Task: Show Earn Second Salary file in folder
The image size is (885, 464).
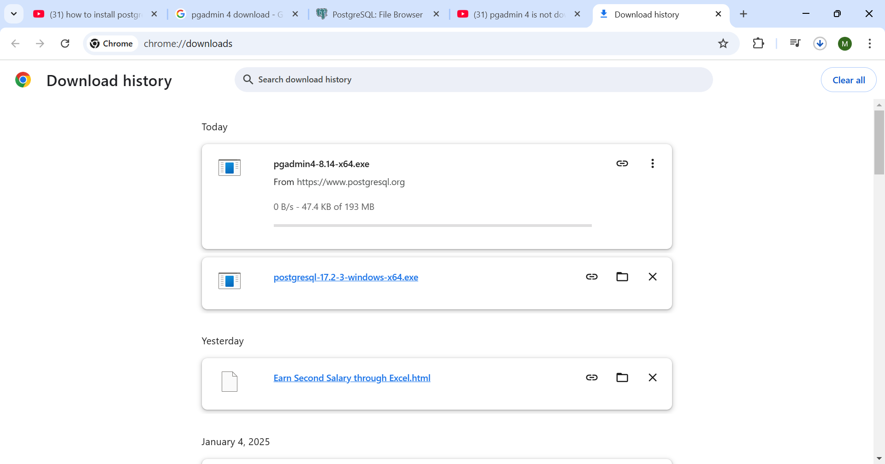Action: pos(622,377)
